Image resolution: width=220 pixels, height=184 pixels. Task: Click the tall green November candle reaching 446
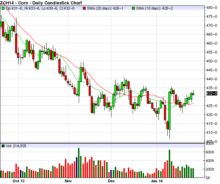point(81,74)
